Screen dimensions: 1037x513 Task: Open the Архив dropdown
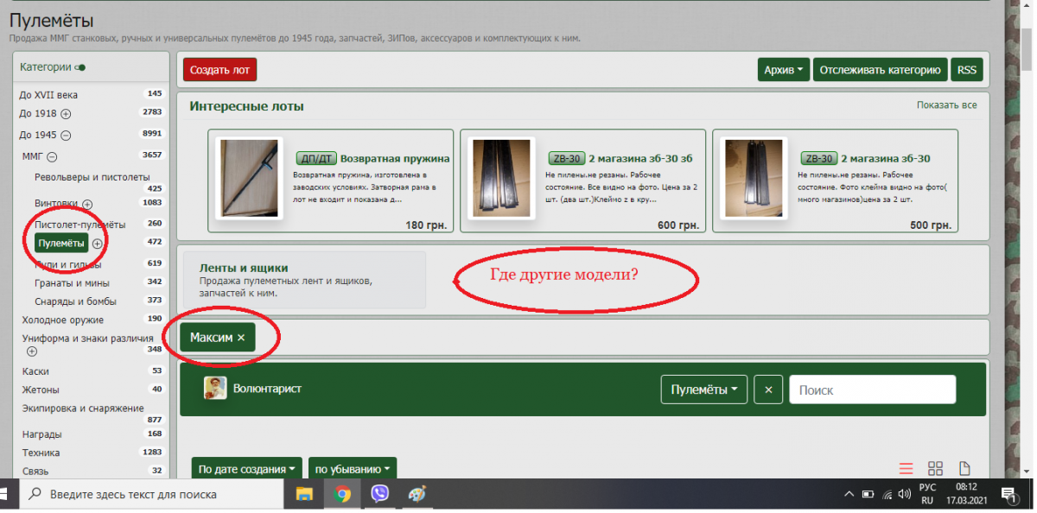[783, 70]
